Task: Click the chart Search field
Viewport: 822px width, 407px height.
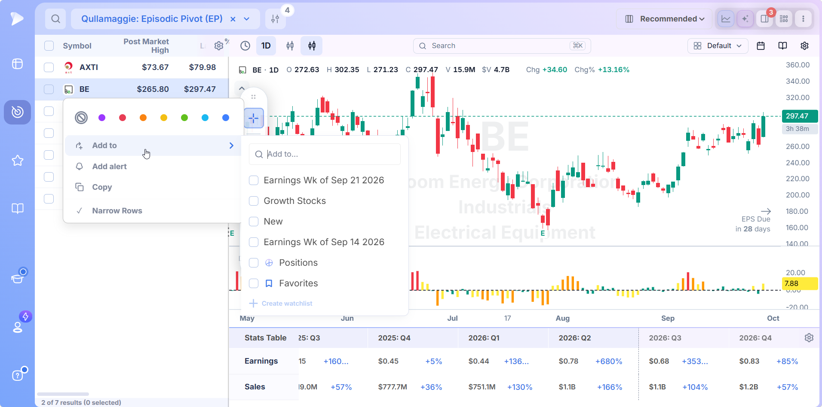Action: pyautogui.click(x=502, y=46)
